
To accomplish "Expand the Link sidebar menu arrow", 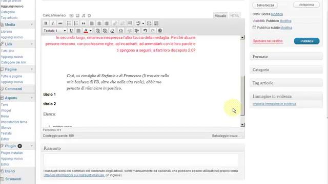I will (32, 44).
